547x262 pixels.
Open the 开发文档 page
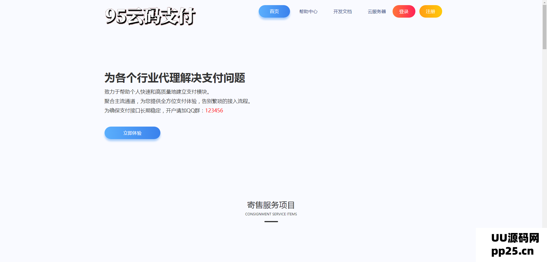pyautogui.click(x=342, y=11)
